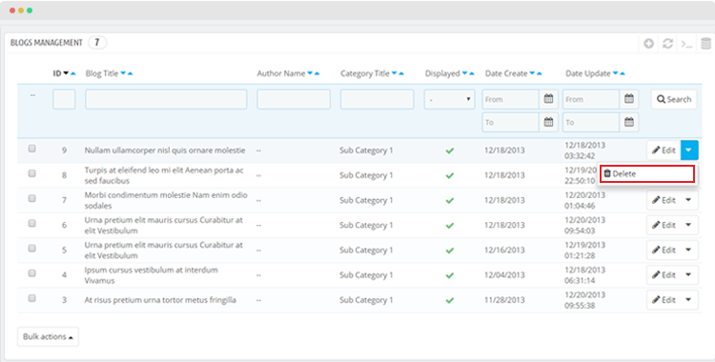Edit the blog with ID 5
This screenshot has height=362, width=715.
point(664,250)
